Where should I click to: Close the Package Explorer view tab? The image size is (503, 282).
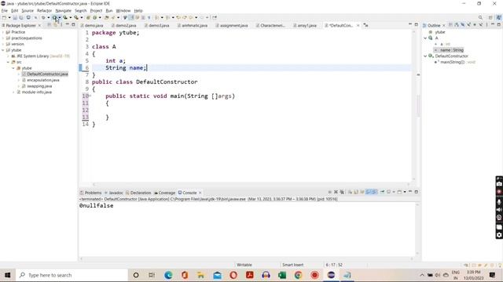point(40,25)
